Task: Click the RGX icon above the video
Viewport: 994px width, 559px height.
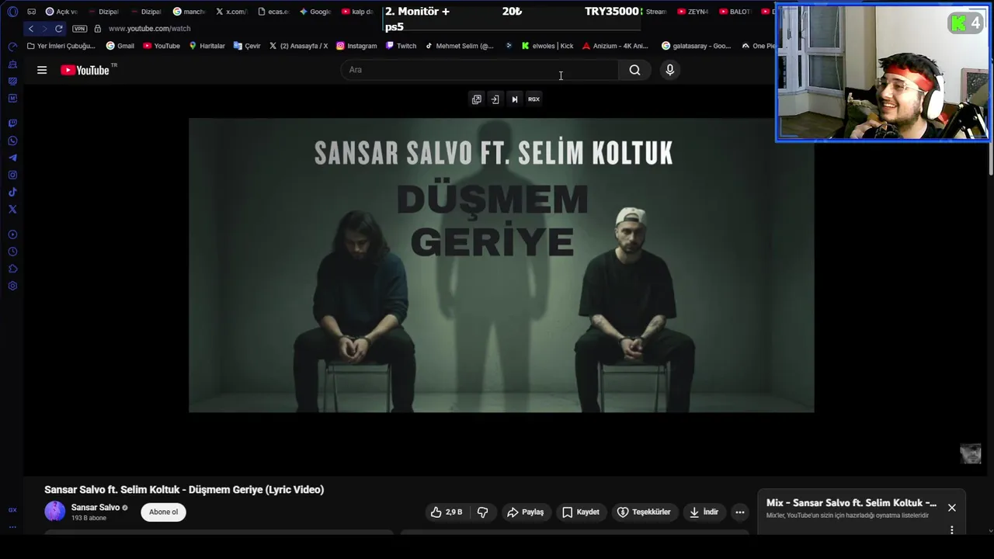Action: (x=533, y=99)
